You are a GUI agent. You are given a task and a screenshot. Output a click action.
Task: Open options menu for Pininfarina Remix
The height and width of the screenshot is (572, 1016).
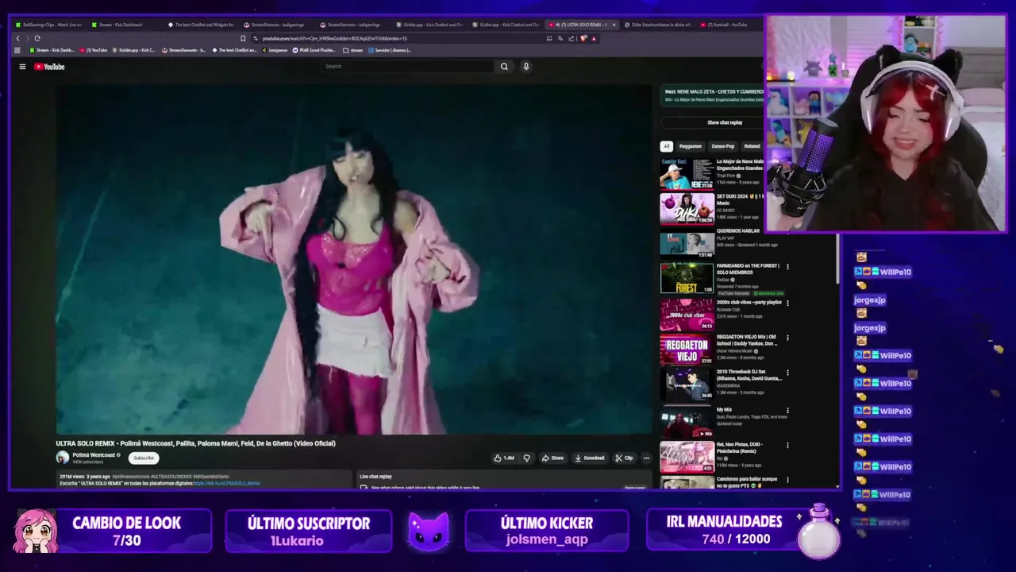(788, 446)
